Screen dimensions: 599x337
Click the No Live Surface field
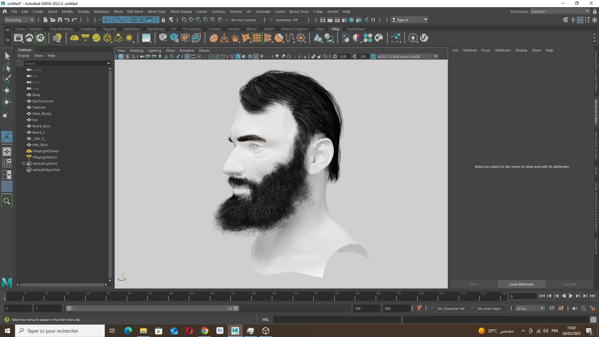pyautogui.click(x=245, y=20)
